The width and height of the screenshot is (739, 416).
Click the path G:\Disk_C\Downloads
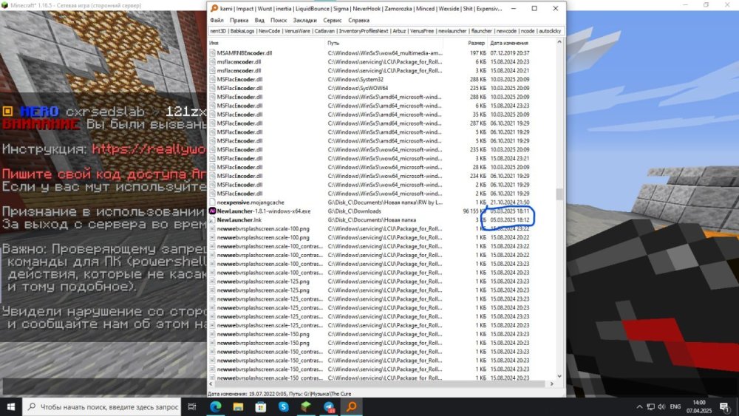click(355, 211)
